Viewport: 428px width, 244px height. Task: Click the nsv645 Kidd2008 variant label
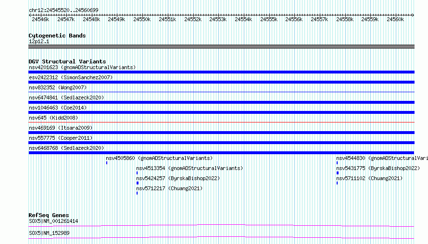[x=53, y=118]
